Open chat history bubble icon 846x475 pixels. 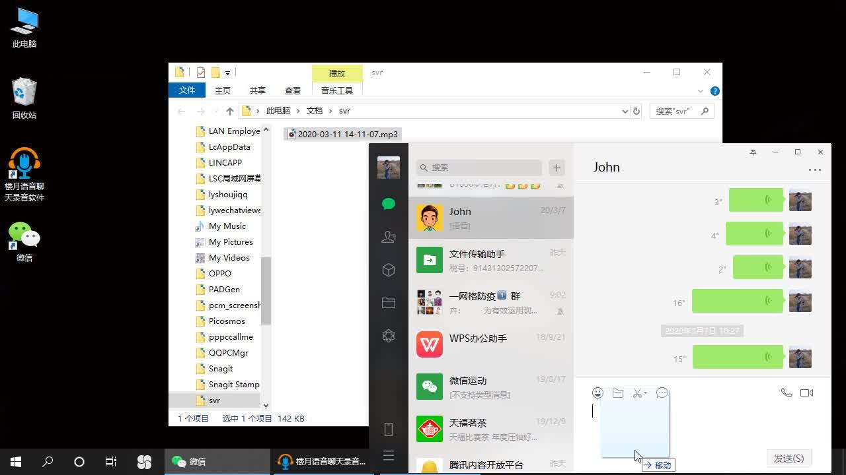click(x=662, y=393)
